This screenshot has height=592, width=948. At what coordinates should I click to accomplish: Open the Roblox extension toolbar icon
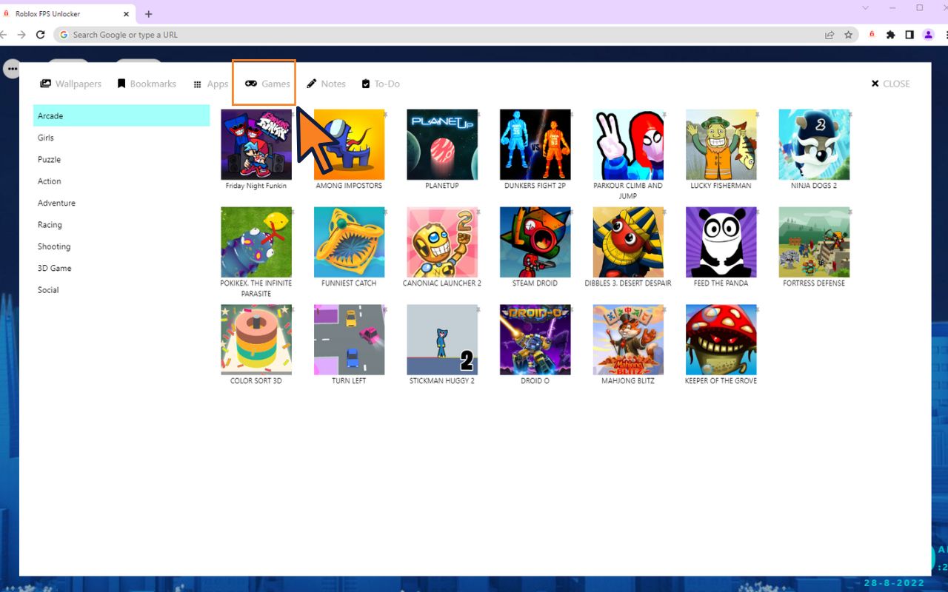872,35
